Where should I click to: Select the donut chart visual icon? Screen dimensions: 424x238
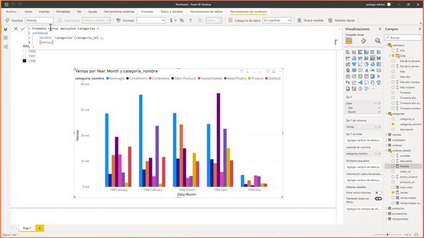point(372,64)
